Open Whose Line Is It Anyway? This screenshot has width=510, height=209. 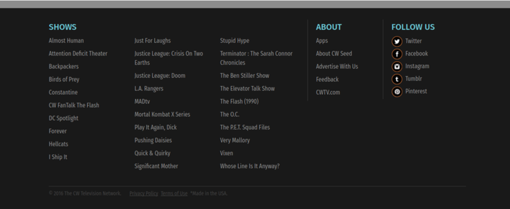(250, 166)
